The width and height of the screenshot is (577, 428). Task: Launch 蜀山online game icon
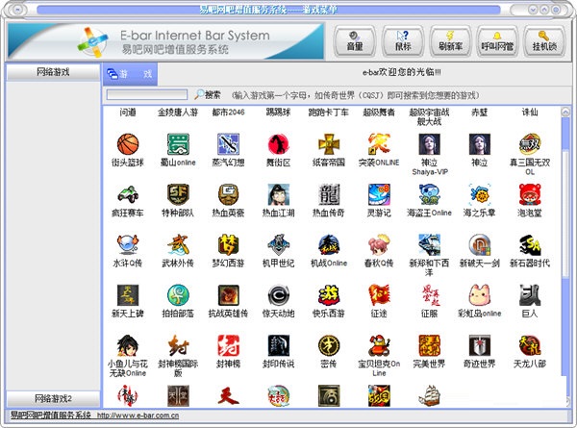(x=178, y=144)
